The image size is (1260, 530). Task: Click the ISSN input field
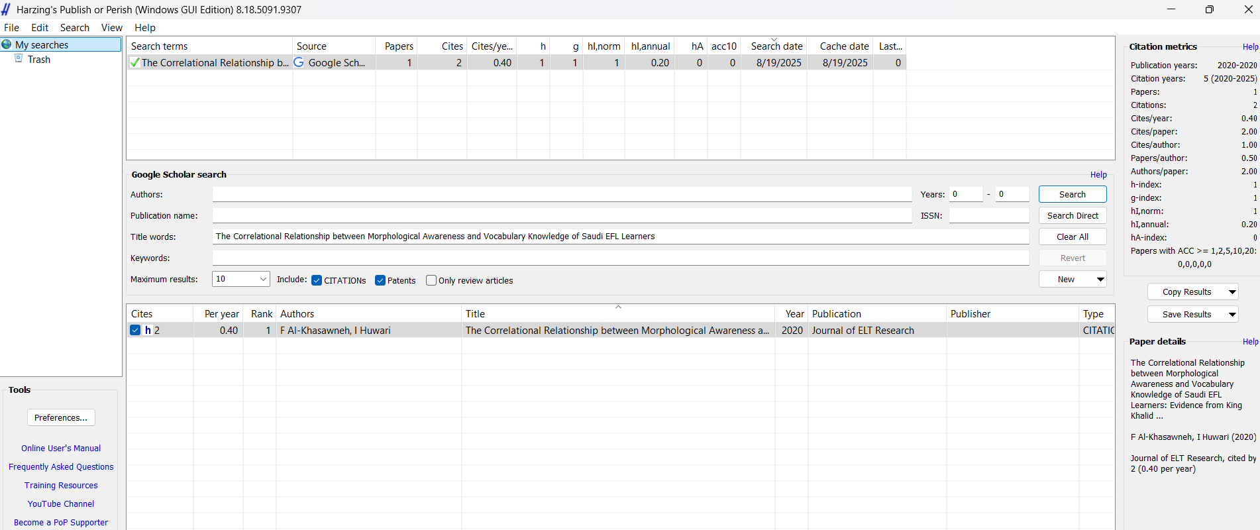[x=989, y=215]
